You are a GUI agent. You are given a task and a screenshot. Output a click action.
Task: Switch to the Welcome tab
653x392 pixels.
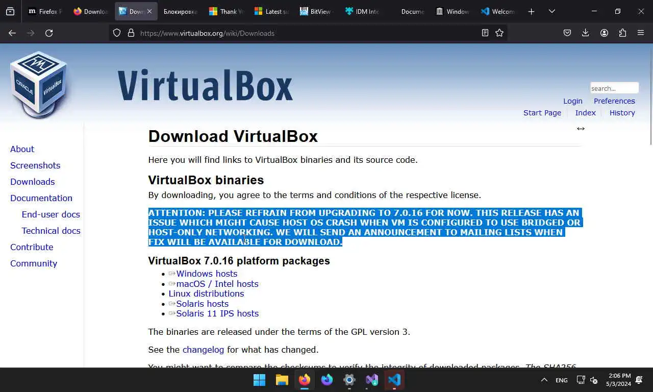pos(497,11)
